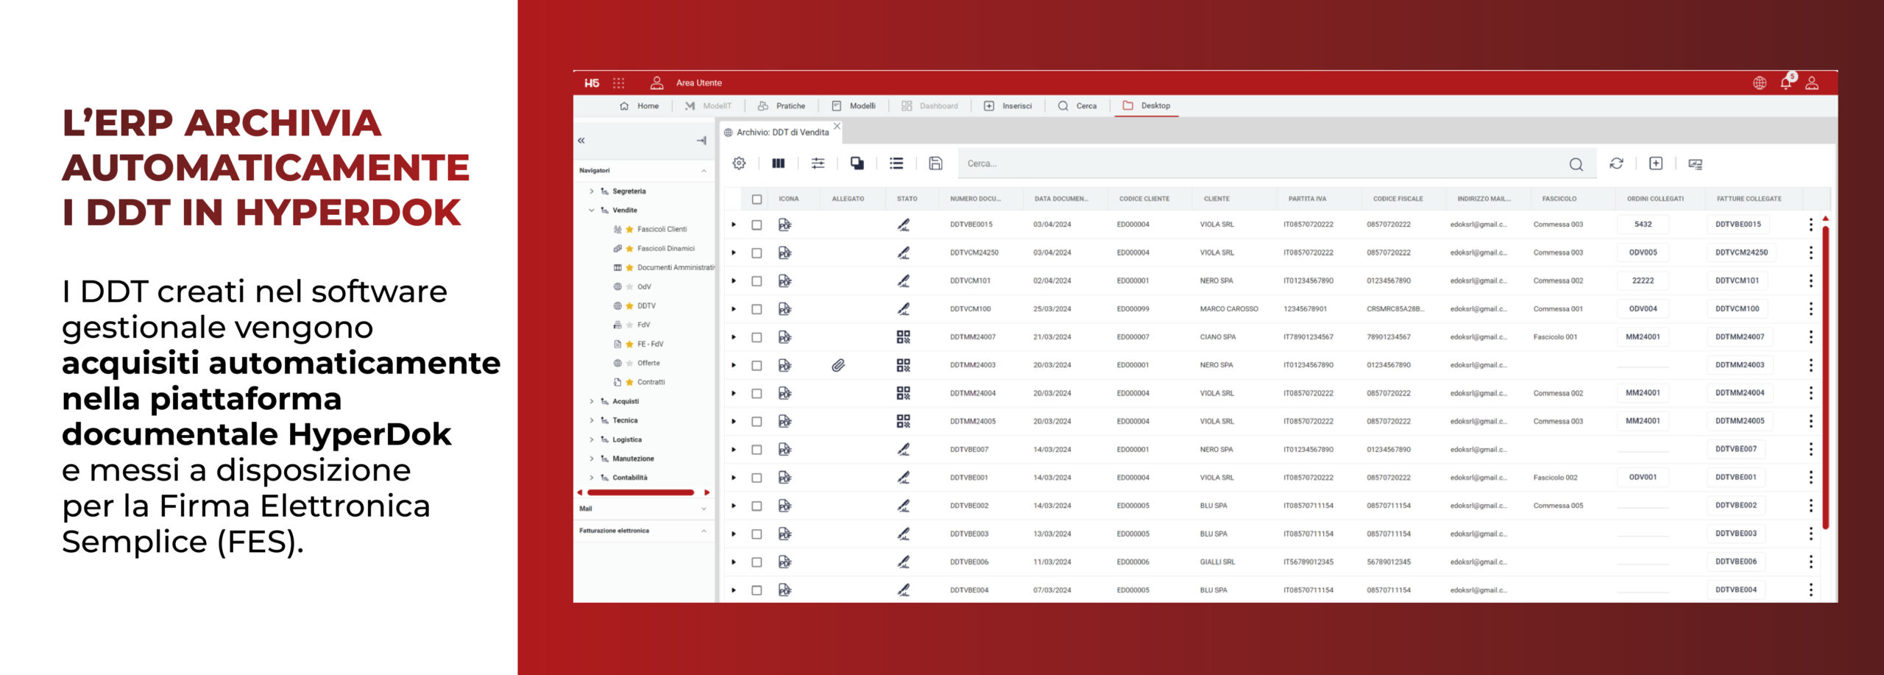The image size is (1884, 675).
Task: Open the notifications bell
Action: click(x=1785, y=83)
